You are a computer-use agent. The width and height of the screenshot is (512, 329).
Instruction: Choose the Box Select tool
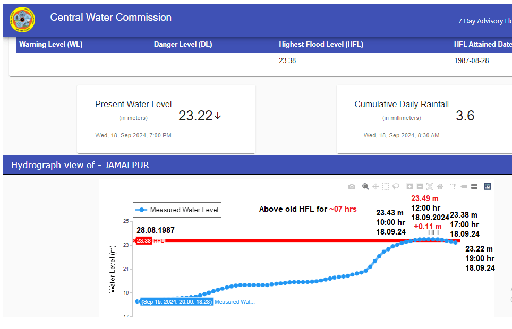click(x=386, y=187)
